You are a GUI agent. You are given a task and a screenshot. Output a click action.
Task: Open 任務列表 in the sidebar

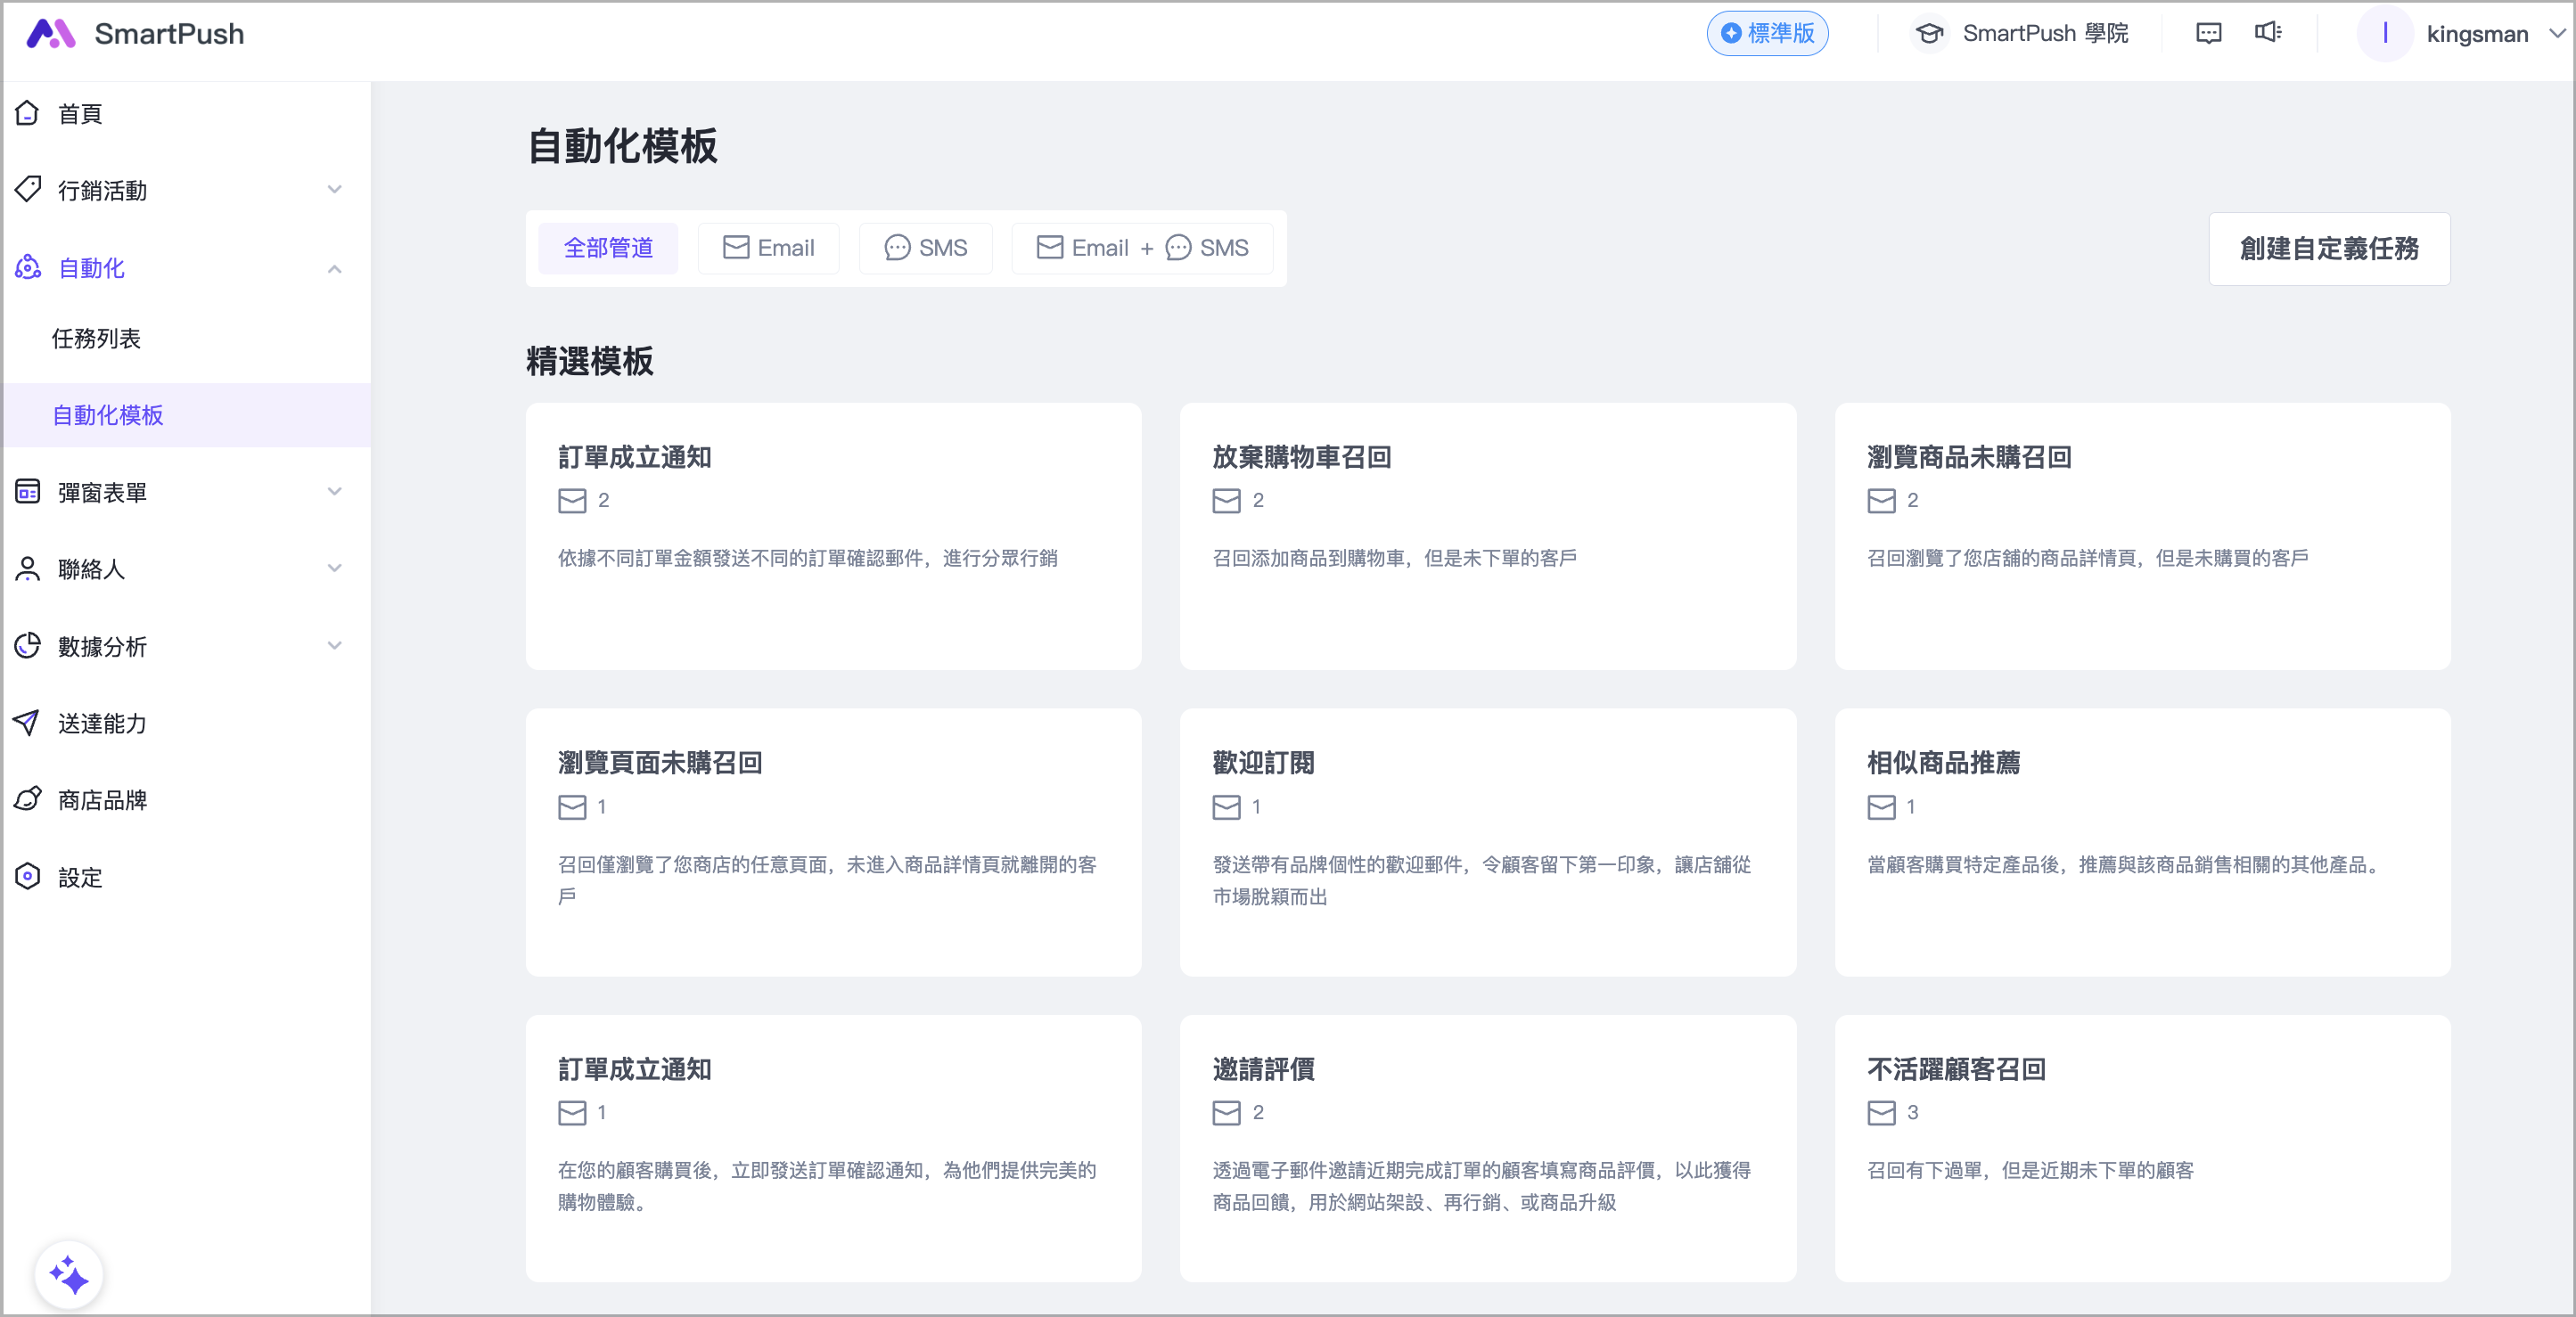[x=96, y=339]
